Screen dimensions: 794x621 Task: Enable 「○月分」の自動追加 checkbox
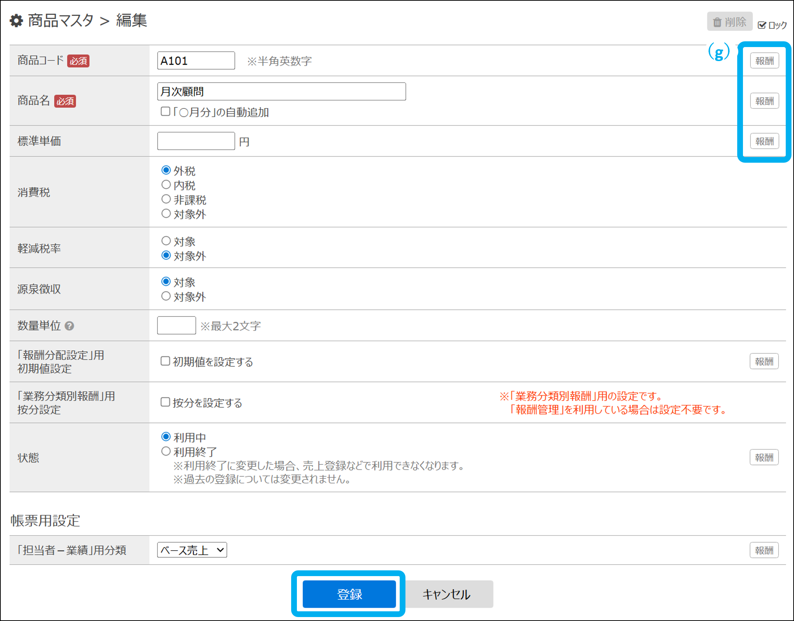[x=166, y=112]
